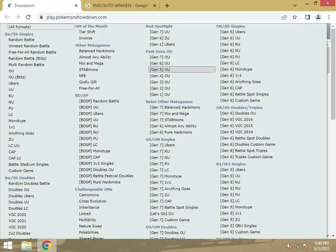Choose Camomons under Challengeable OMs

(x=89, y=195)
